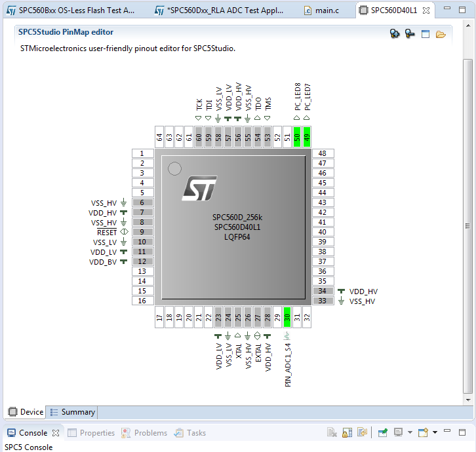This screenshot has height=452, width=476.
Task: Click the ST logo on the chip
Action: pyautogui.click(x=199, y=188)
